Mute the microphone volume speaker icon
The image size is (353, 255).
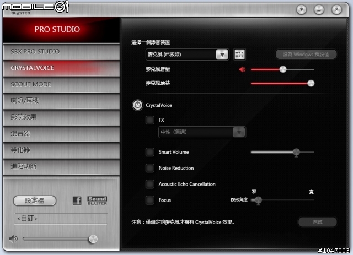click(x=242, y=69)
